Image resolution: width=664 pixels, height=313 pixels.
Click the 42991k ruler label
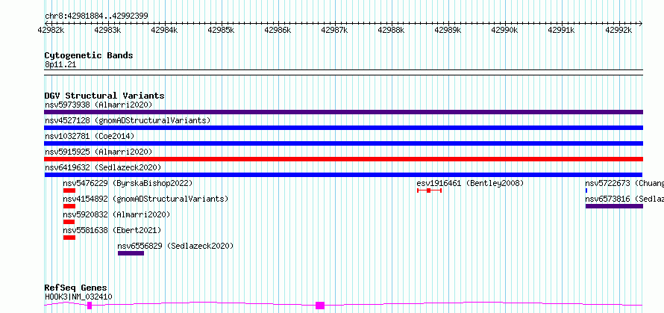tap(562, 30)
